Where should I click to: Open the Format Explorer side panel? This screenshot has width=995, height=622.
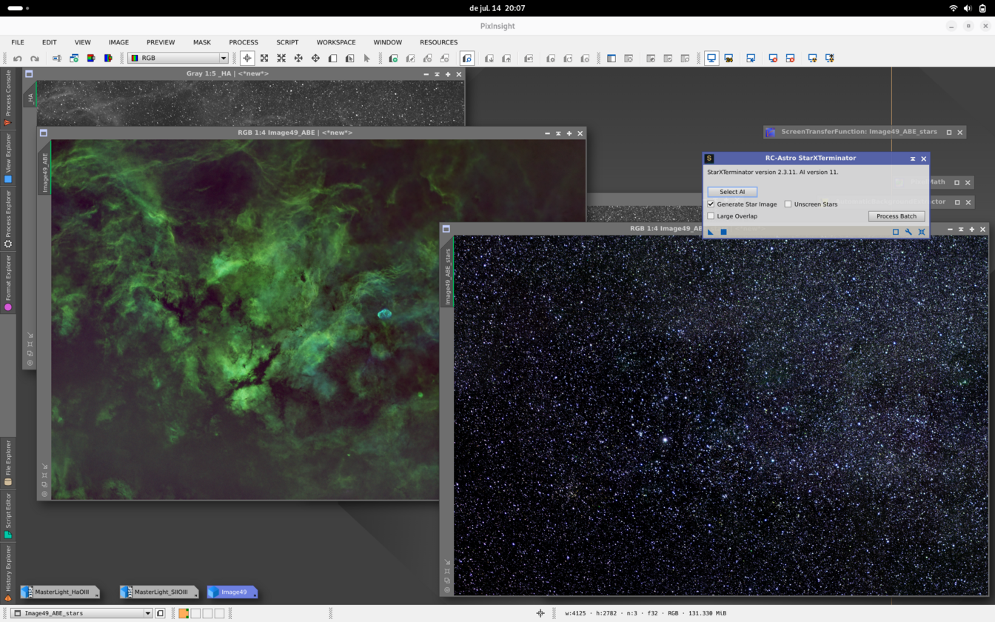tap(8, 283)
